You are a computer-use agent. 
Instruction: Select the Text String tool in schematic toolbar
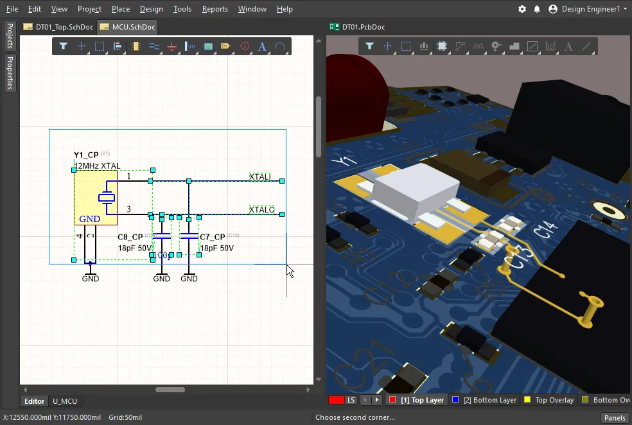click(262, 46)
